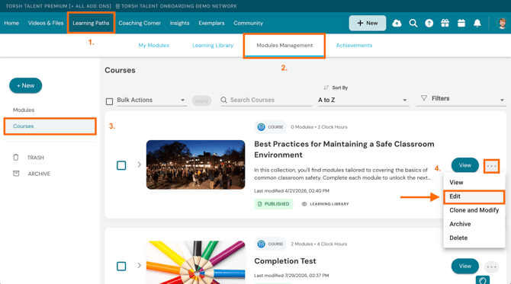This screenshot has height=284, width=511.
Task: Go to Home in top navigation
Action: (x=11, y=23)
